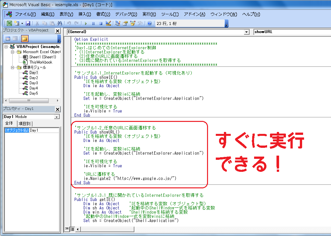Switch to Excel via View Microsoft Excel icon
The image size is (331, 236).
point(9,23)
